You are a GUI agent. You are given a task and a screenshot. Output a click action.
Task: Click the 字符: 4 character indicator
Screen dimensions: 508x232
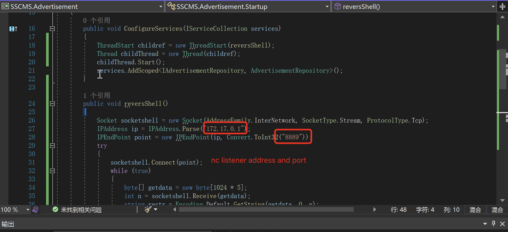click(x=425, y=210)
